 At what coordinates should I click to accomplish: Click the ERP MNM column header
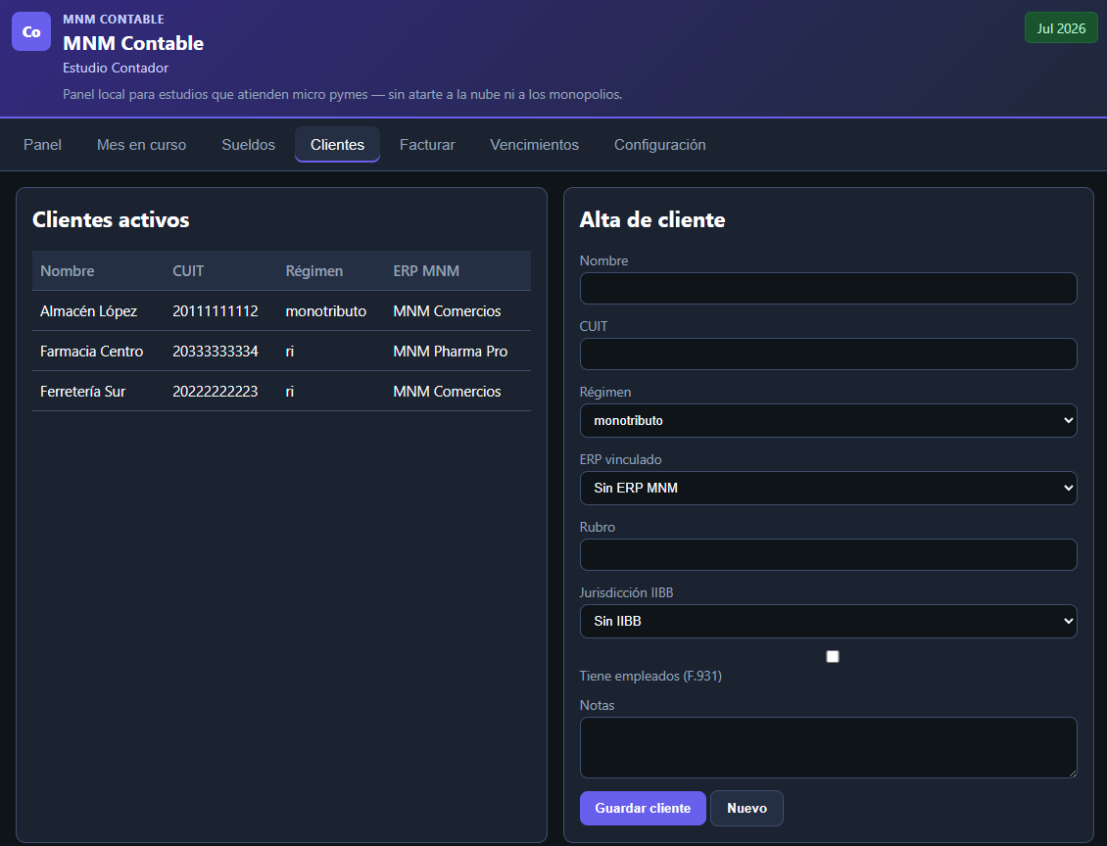pos(426,271)
